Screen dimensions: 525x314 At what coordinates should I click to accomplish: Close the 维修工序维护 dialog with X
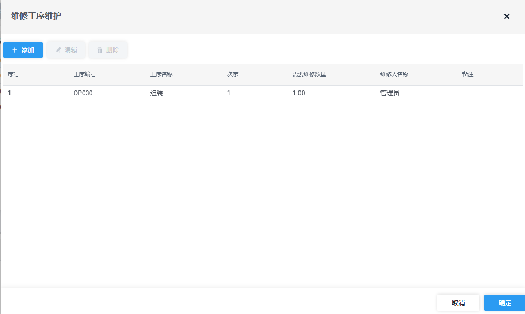tap(506, 16)
